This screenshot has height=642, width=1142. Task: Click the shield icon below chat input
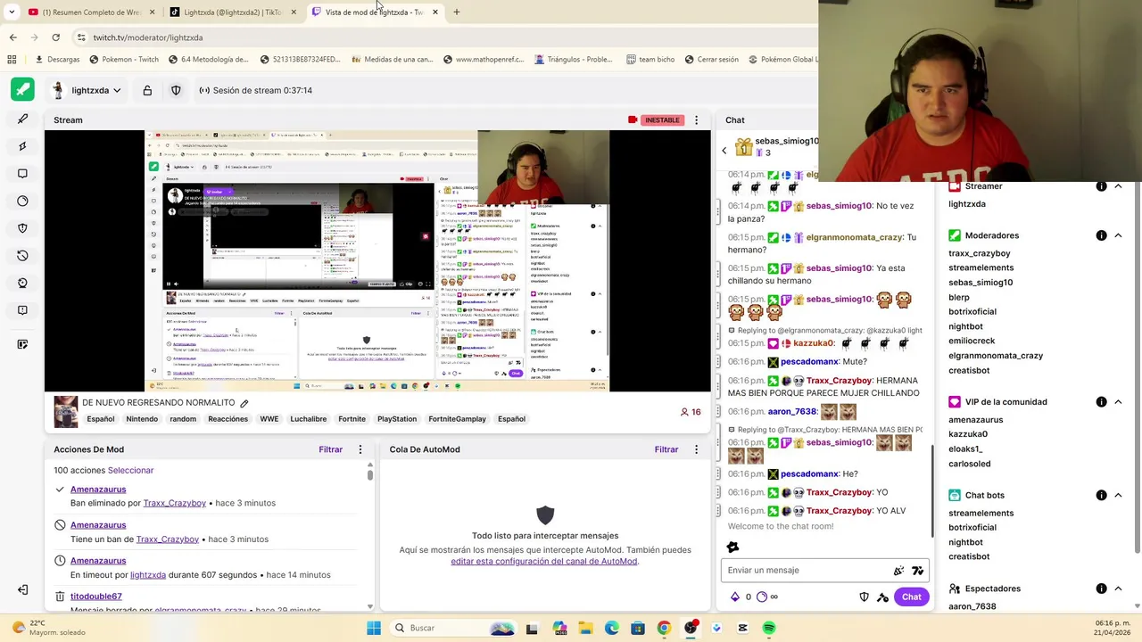(x=864, y=597)
